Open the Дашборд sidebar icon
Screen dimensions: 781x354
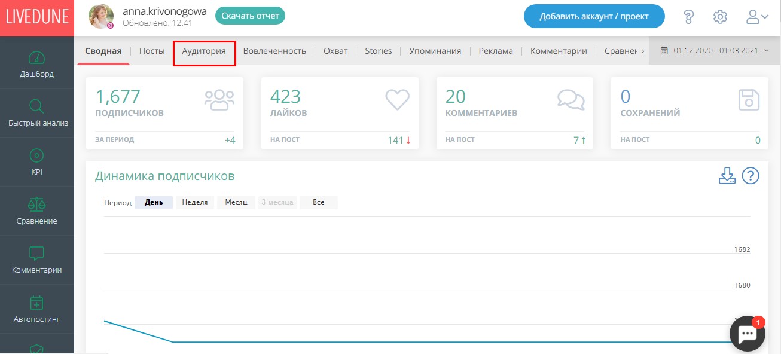[x=36, y=58]
